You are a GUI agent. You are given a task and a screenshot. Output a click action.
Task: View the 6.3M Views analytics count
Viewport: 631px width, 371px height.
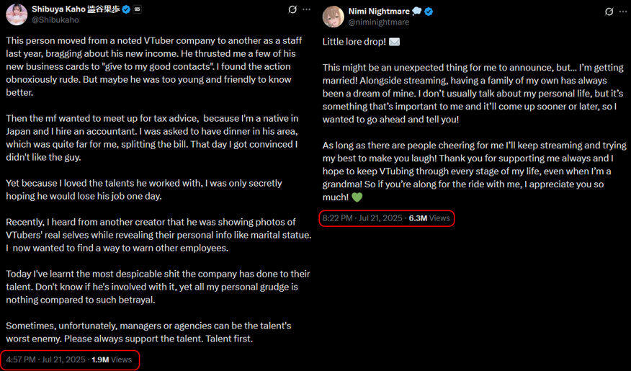coord(429,218)
